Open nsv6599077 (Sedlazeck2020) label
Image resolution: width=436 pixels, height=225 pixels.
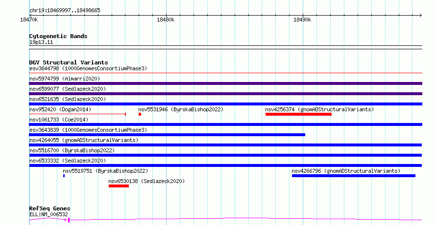point(68,89)
